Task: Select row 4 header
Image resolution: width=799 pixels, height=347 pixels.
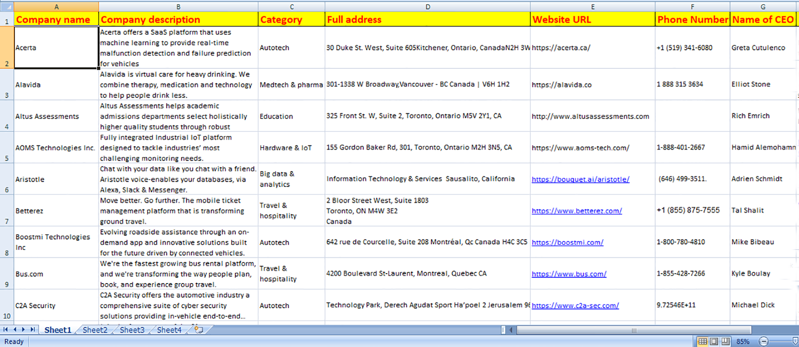Action: [x=7, y=116]
